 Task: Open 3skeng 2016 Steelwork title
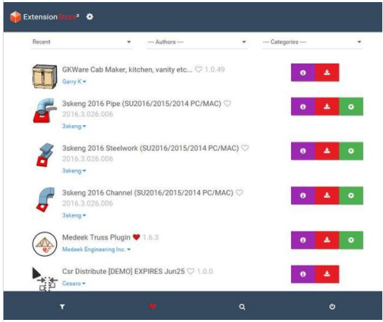tap(150, 148)
